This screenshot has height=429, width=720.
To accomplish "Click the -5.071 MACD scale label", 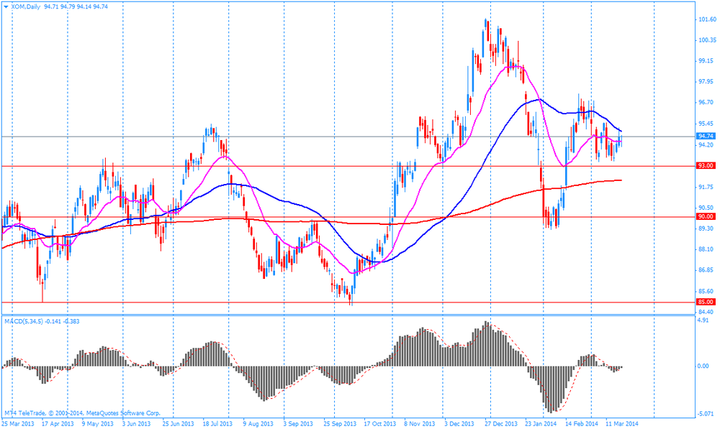I will (705, 414).
